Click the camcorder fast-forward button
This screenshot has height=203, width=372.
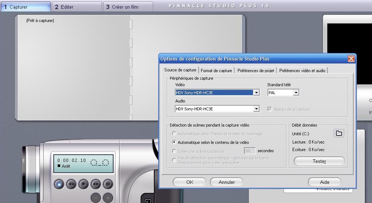click(96, 184)
